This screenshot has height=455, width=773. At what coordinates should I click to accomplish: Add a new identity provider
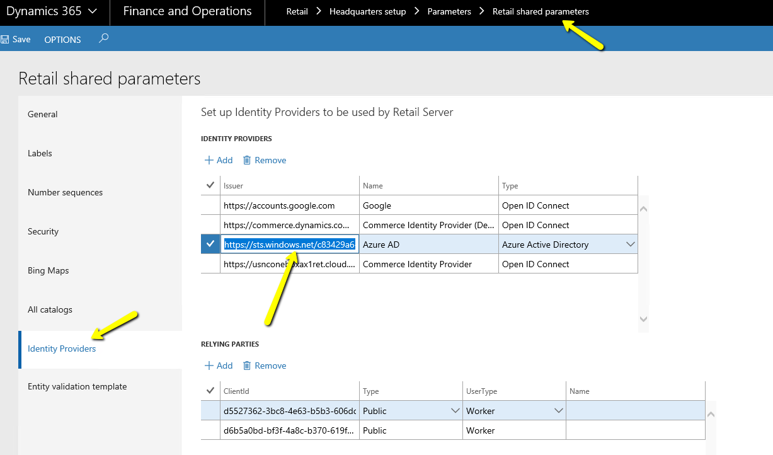[x=219, y=160]
